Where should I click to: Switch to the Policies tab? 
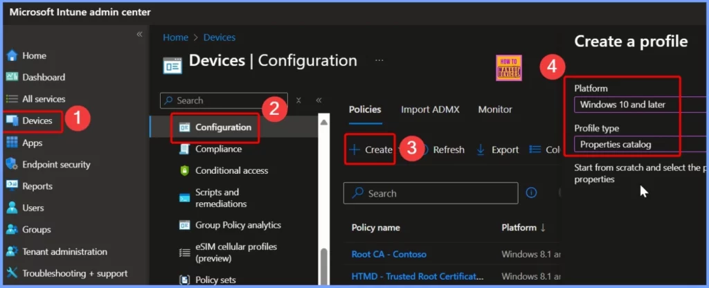[x=366, y=109]
